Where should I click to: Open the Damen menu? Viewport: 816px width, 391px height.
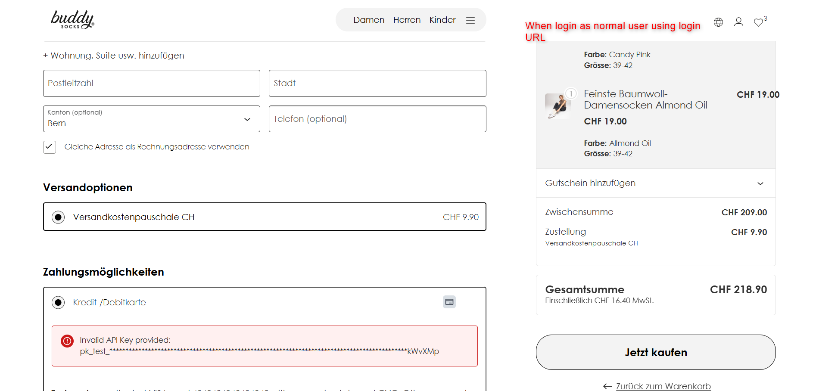pos(369,20)
